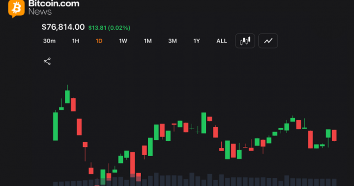Click the green $13.81 (0.02%) change text
Screen dimensions: 354x186
coord(109,28)
